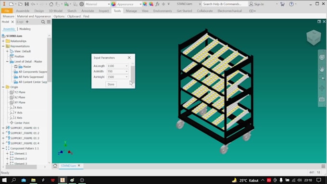
Task: Click the Measure panel button
Action: click(9, 16)
